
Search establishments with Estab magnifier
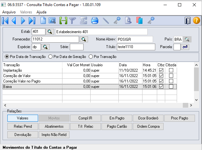[50, 32]
